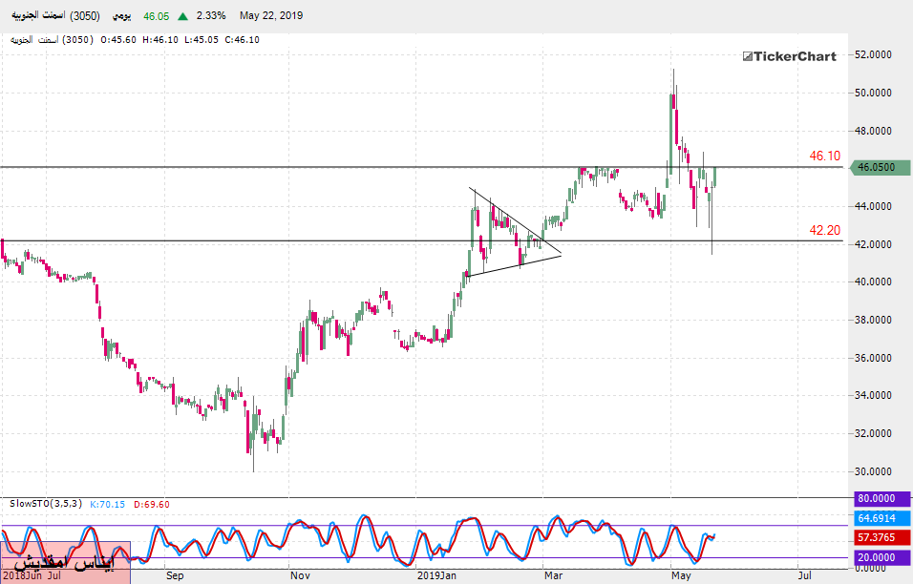Viewport: 913px width, 584px height.
Task: Click the green up-arrow price change indicator
Action: click(x=182, y=16)
